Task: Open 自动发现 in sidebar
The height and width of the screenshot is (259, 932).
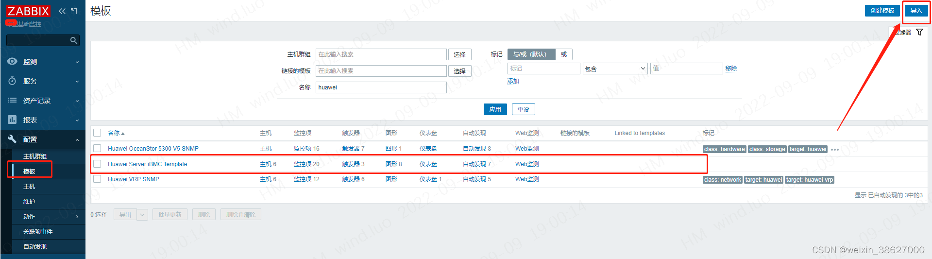Action: point(35,246)
